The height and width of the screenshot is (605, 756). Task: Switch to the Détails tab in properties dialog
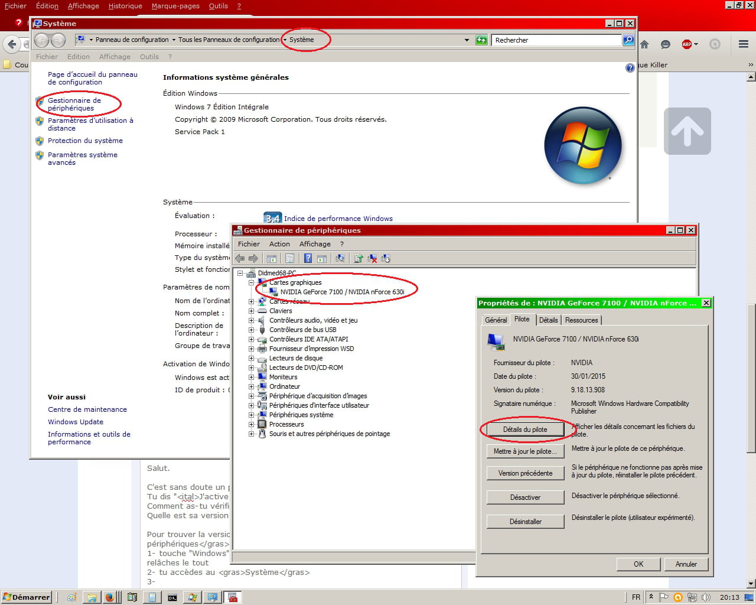[548, 320]
